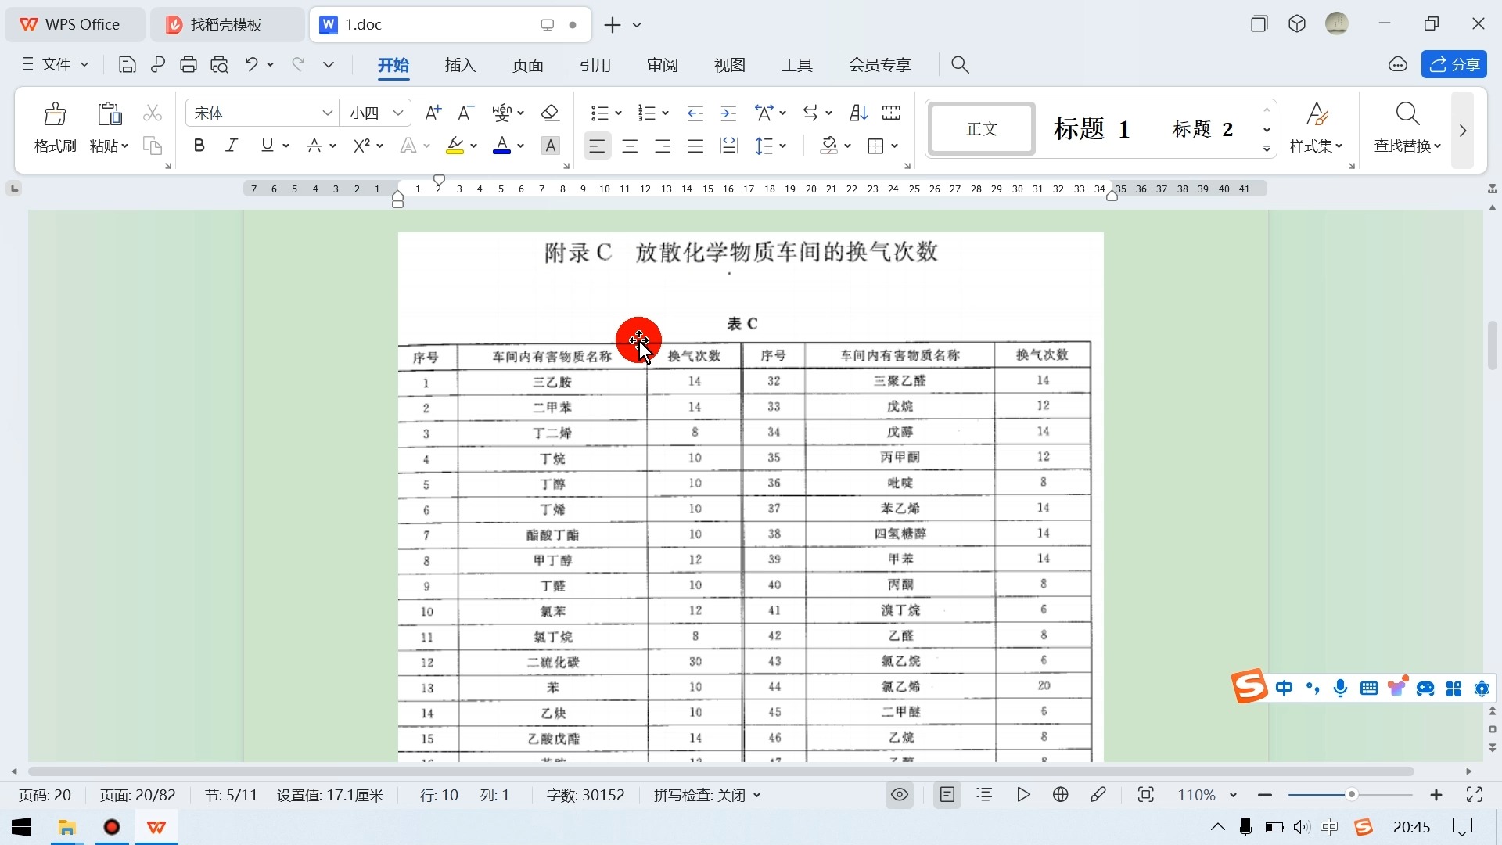This screenshot has height=845, width=1502.
Task: Click distributed alignment icon
Action: click(729, 146)
